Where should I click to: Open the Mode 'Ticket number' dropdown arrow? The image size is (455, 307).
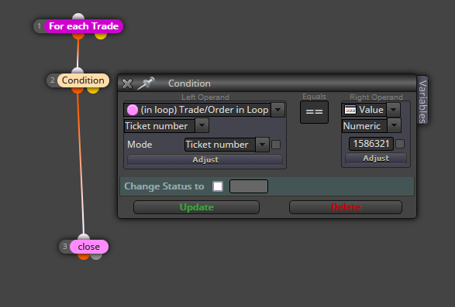(262, 145)
